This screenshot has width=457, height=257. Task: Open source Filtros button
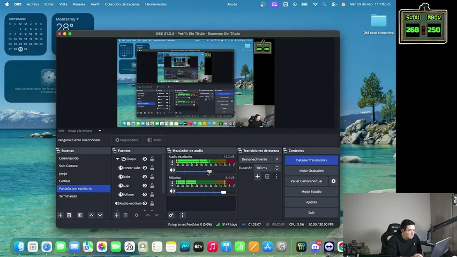[154, 140]
